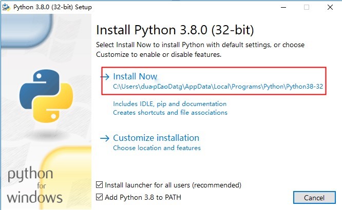Click the 'Python 3.8.0 (32-bit) Setup' title
The image size is (342, 210).
pos(52,7)
